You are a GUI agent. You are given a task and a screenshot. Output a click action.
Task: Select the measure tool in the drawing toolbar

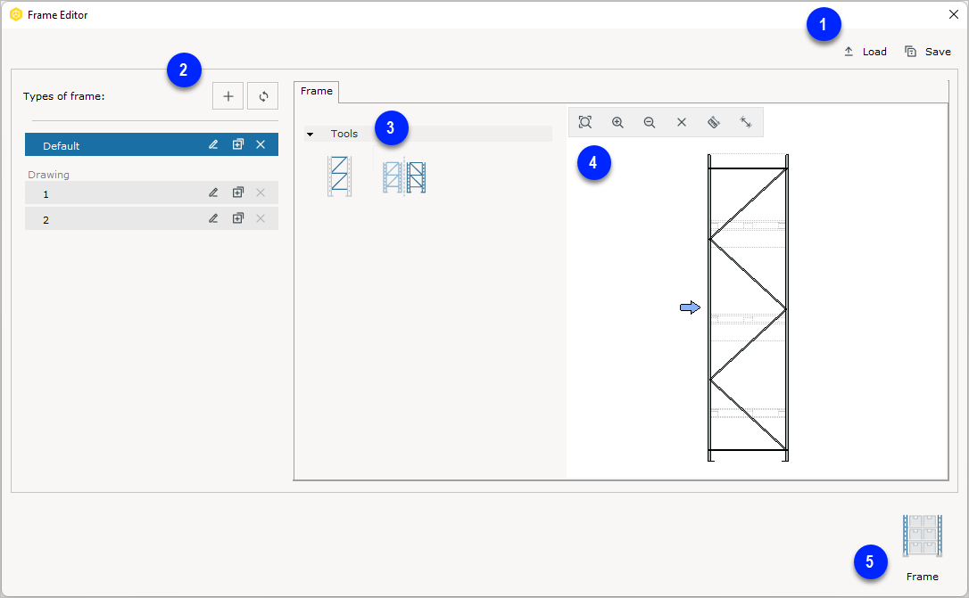pyautogui.click(x=714, y=122)
